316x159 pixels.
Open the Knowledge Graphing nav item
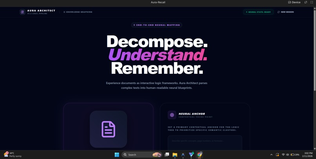pos(78,12)
